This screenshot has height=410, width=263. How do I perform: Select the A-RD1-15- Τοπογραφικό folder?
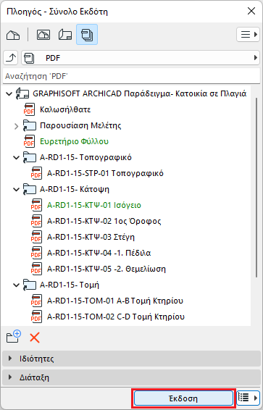(85, 157)
